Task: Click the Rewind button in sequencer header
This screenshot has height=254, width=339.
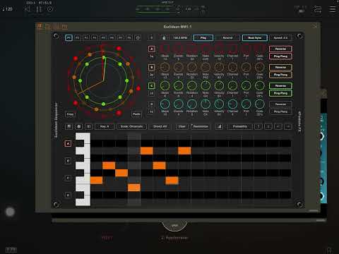Action: click(227, 37)
